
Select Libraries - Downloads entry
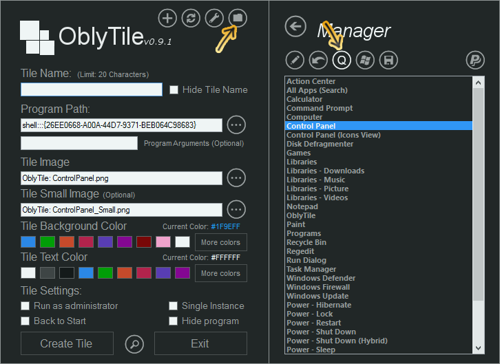point(379,171)
